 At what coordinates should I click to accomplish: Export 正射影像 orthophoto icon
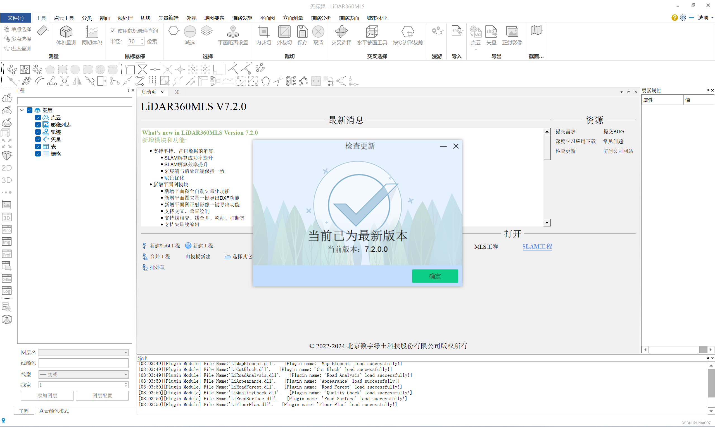click(x=512, y=35)
